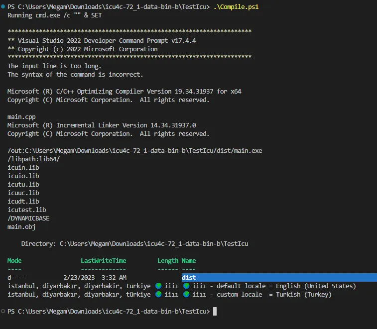Click the final prompt path ending in TestIcu>

pyautogui.click(x=109, y=311)
